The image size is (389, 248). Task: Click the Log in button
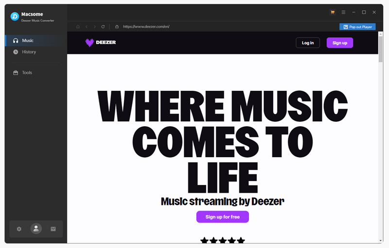click(x=308, y=43)
